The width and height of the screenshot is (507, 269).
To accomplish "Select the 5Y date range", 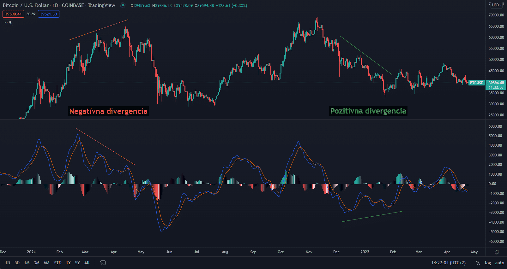I will click(77, 263).
